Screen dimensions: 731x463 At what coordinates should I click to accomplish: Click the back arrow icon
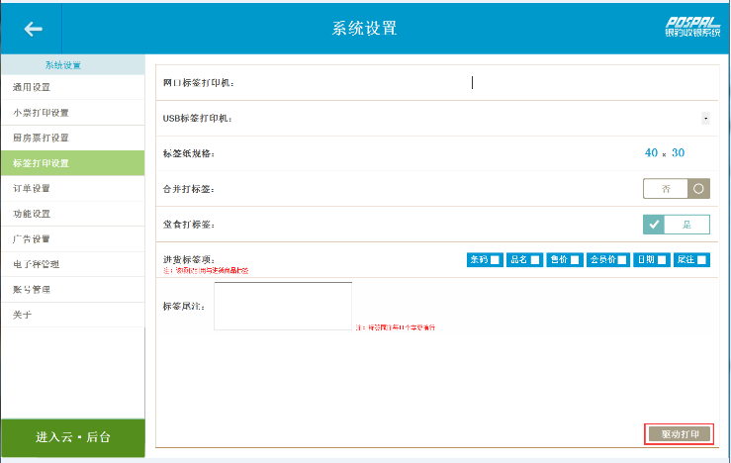tap(34, 29)
